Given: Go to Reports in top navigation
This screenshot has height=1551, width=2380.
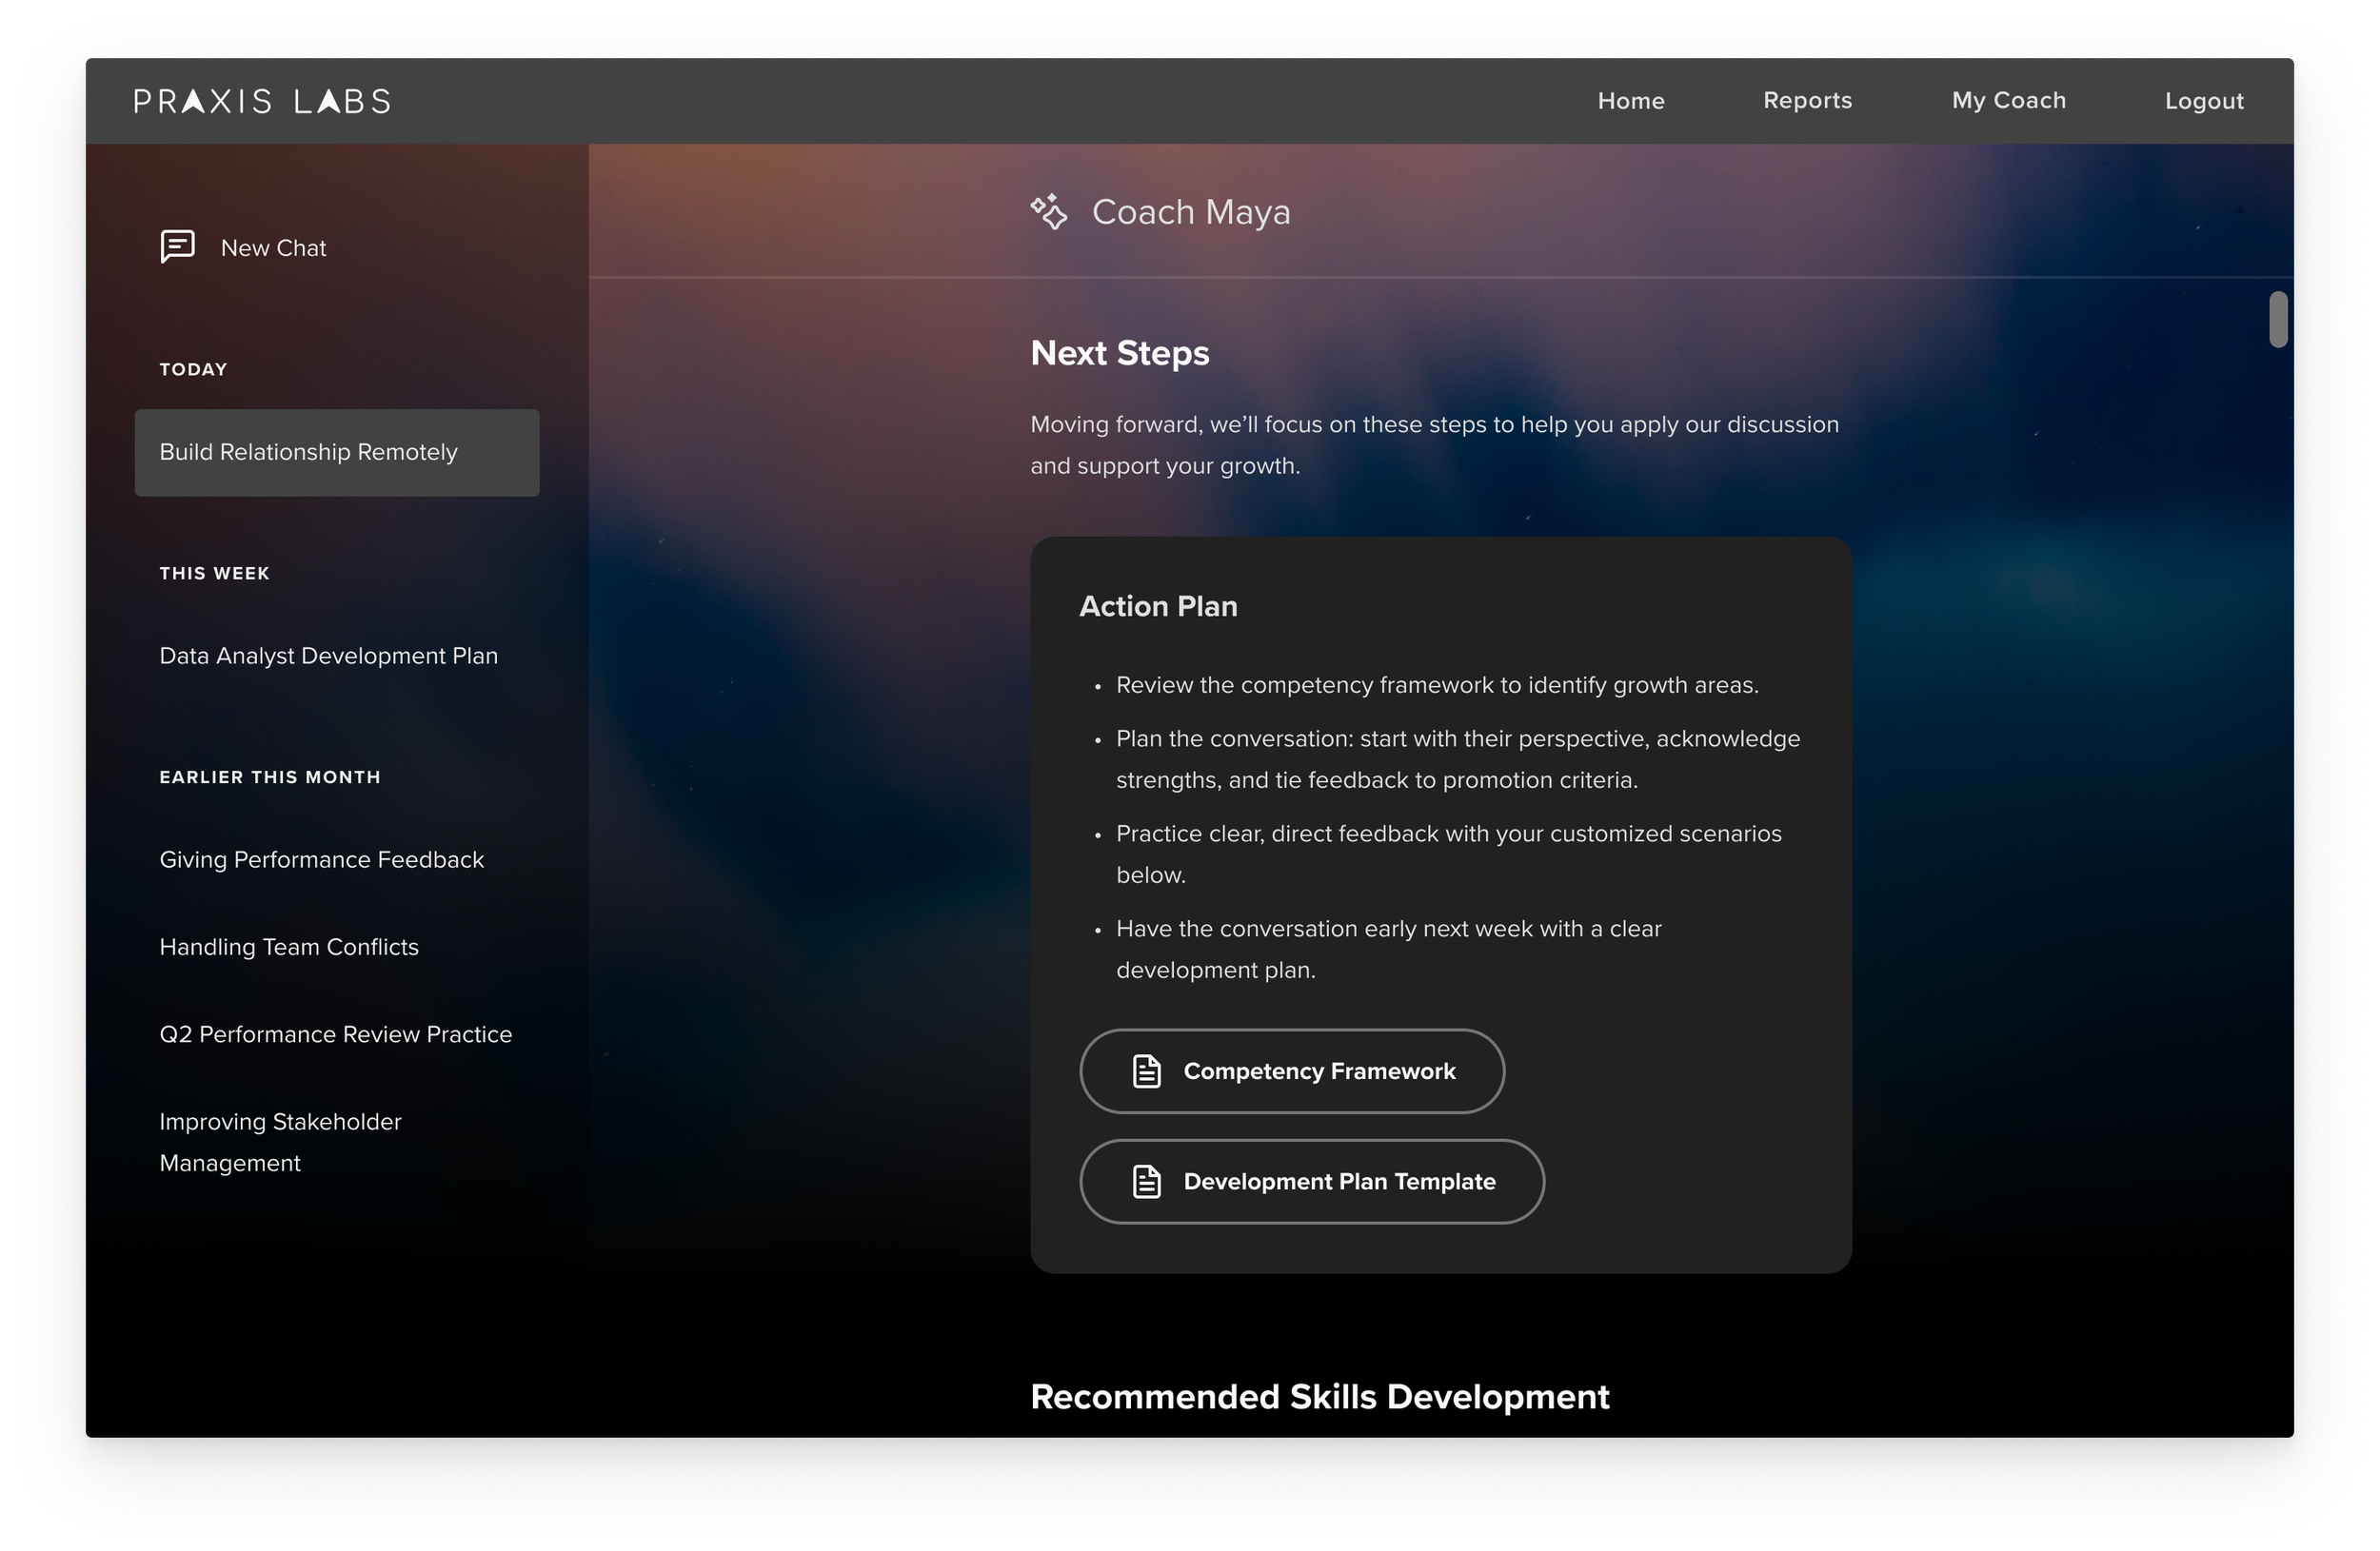Looking at the screenshot, I should (1807, 101).
